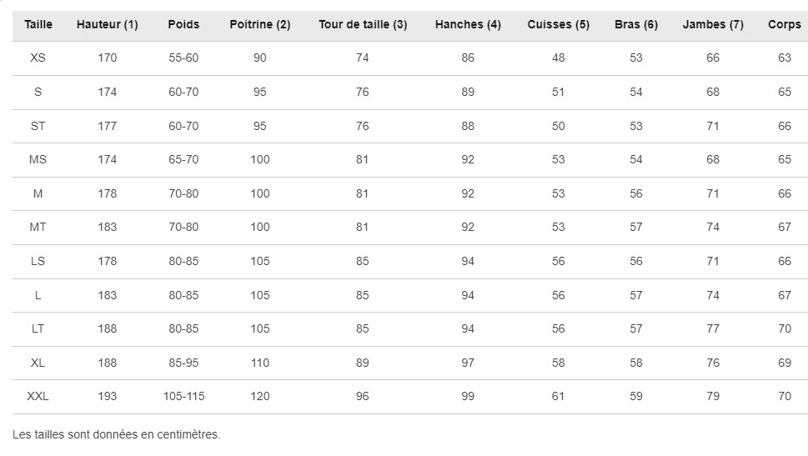Click the XXL size row label

(38, 396)
